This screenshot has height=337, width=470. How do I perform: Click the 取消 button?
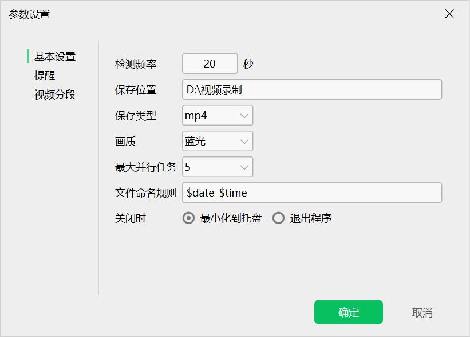pos(422,313)
